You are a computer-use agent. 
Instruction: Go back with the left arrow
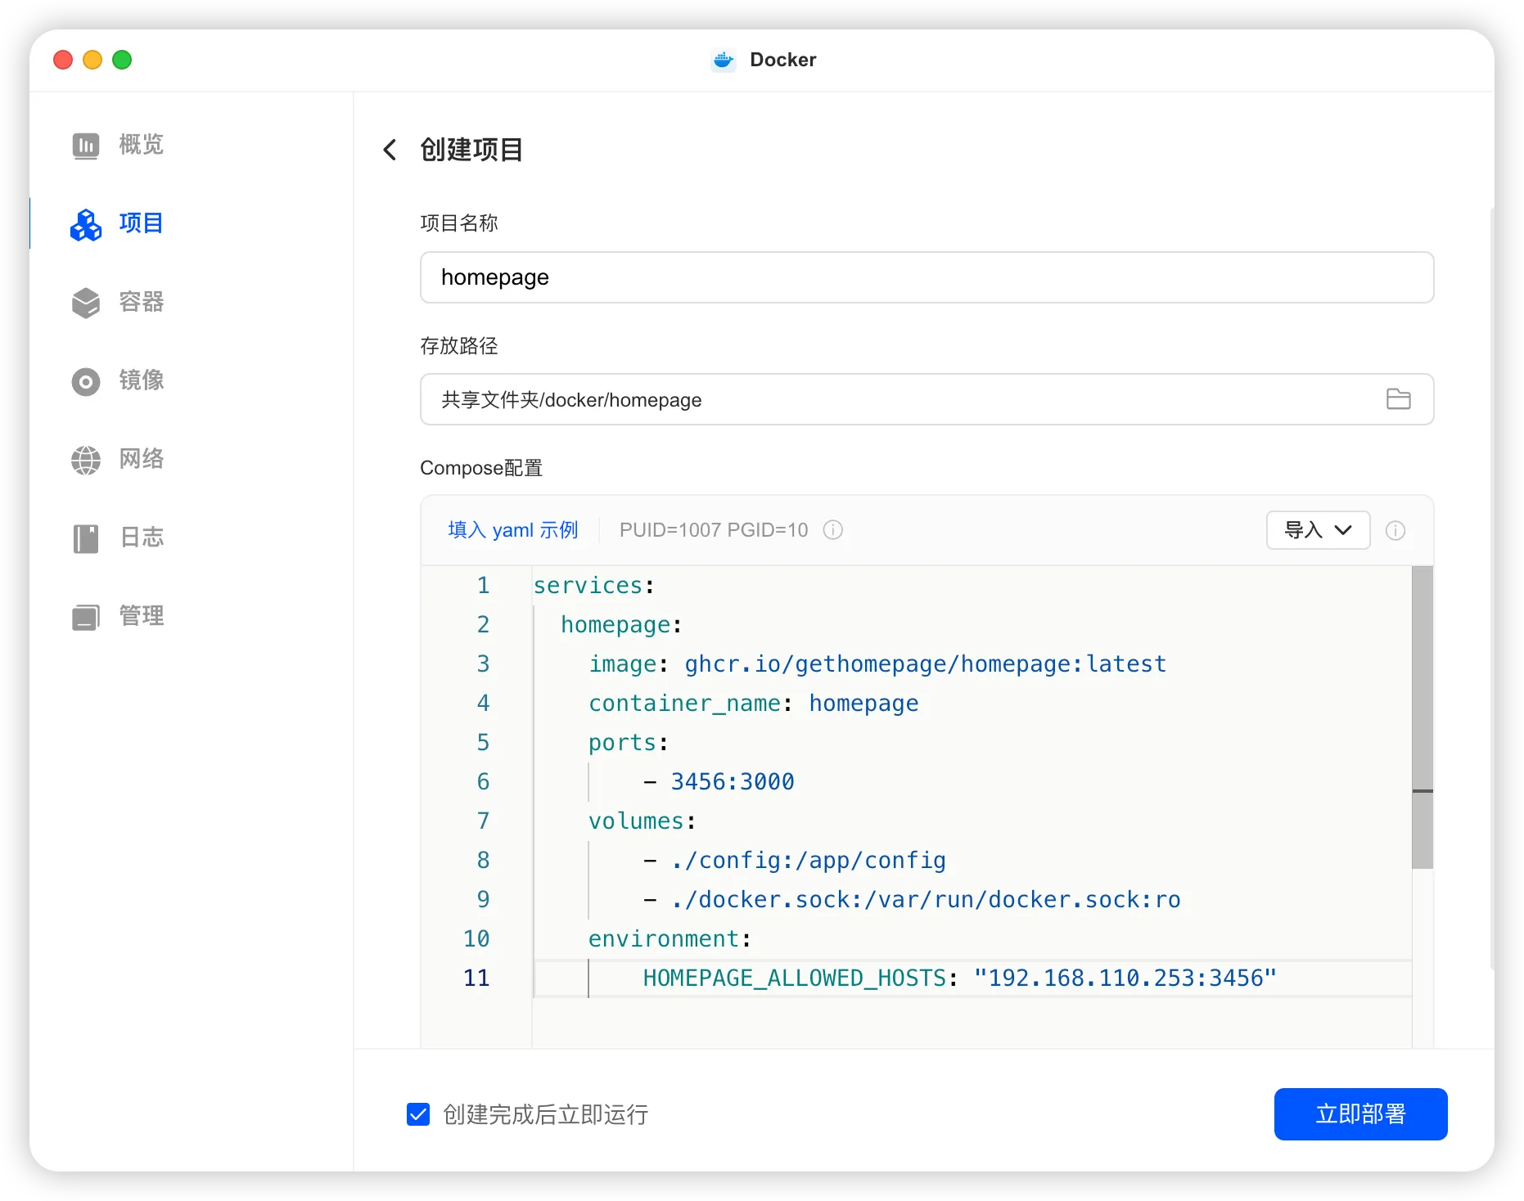pos(390,150)
